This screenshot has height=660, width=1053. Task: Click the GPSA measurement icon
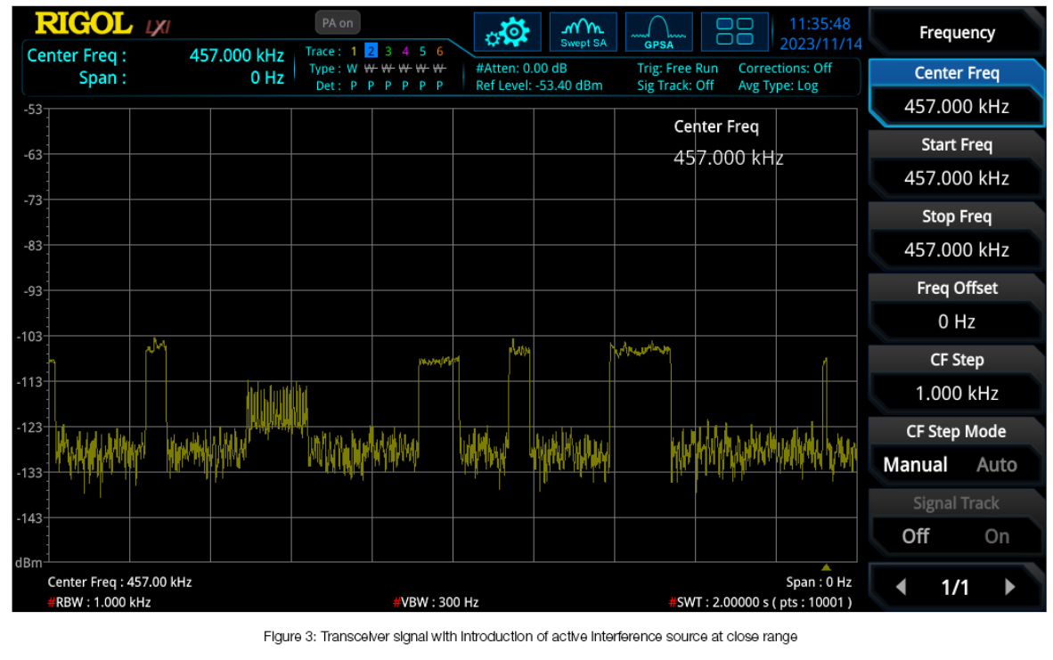pyautogui.click(x=658, y=33)
